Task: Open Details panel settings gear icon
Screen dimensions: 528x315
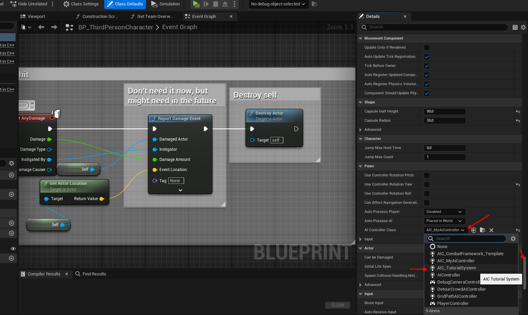Action: [x=523, y=27]
